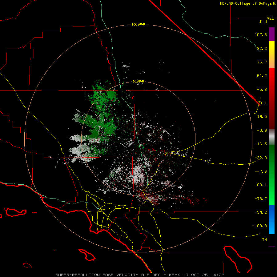Click the -47.6 velocity scale value
Image resolution: width=277 pixels, height=277 pixels.
[261, 171]
